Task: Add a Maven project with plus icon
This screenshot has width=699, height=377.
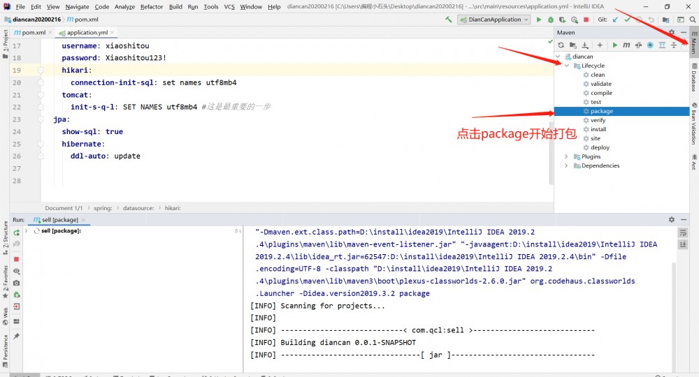Action: tap(600, 45)
